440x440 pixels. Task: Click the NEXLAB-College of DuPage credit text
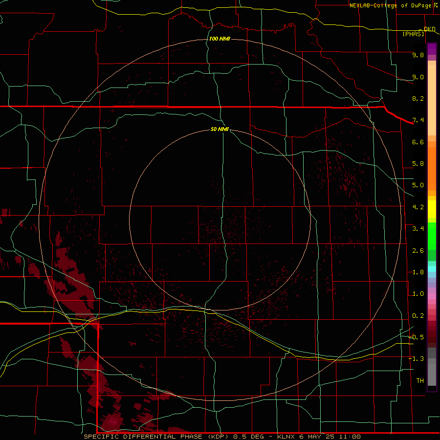tap(390, 5)
